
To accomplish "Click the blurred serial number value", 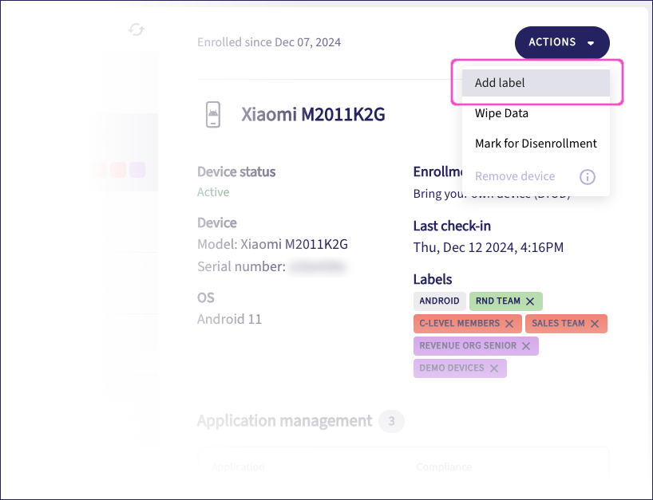I will pos(318,267).
